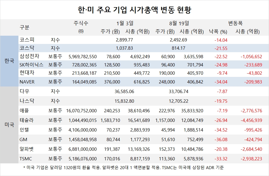This screenshot has height=176, width=269.
Task: Select the 테슬라 row label
Action: (x=27, y=120)
